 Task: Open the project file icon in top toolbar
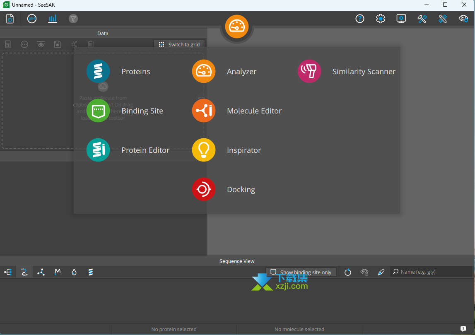10,19
